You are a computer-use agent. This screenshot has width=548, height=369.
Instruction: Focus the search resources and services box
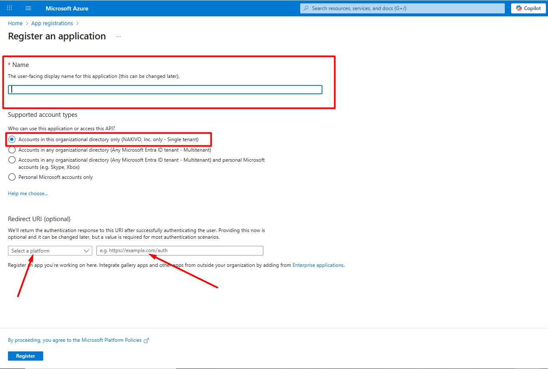403,8
